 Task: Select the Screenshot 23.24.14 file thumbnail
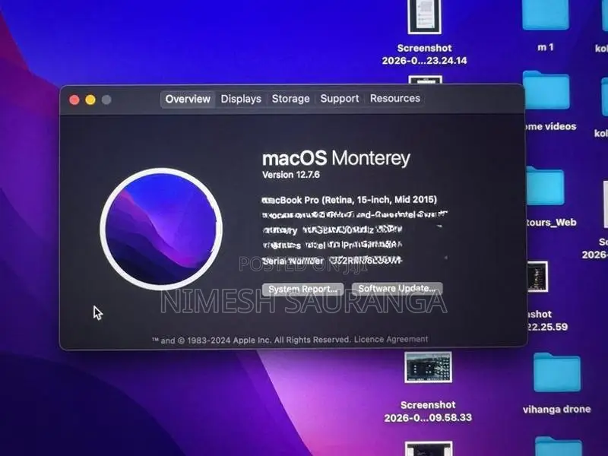(x=425, y=17)
